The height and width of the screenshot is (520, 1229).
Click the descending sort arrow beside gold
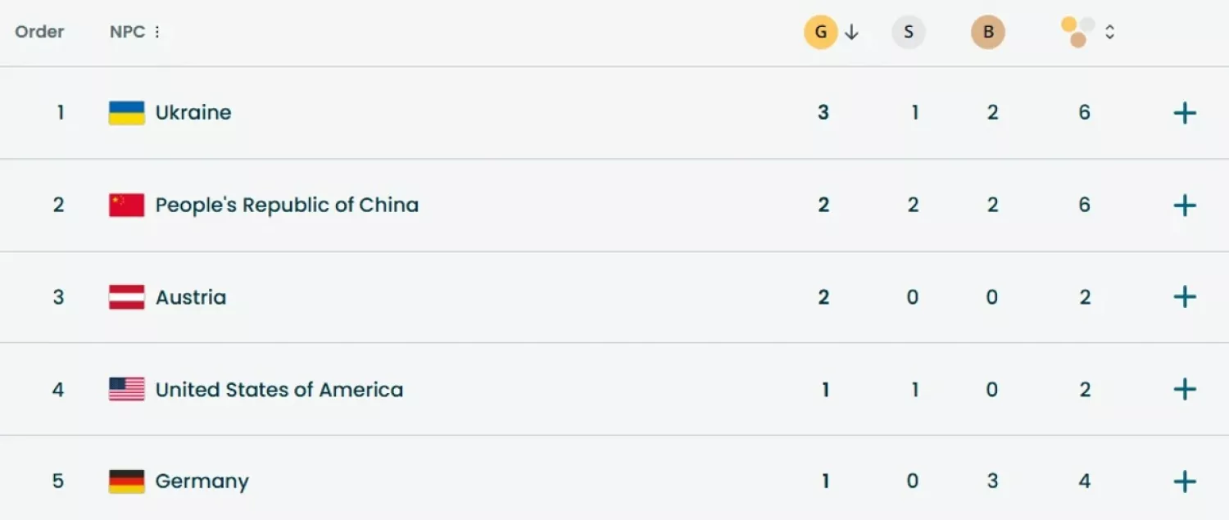coord(852,33)
